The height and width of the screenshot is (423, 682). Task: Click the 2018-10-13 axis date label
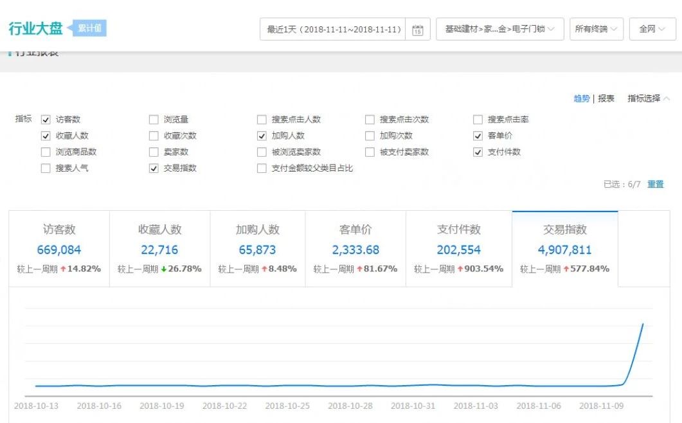pyautogui.click(x=36, y=406)
